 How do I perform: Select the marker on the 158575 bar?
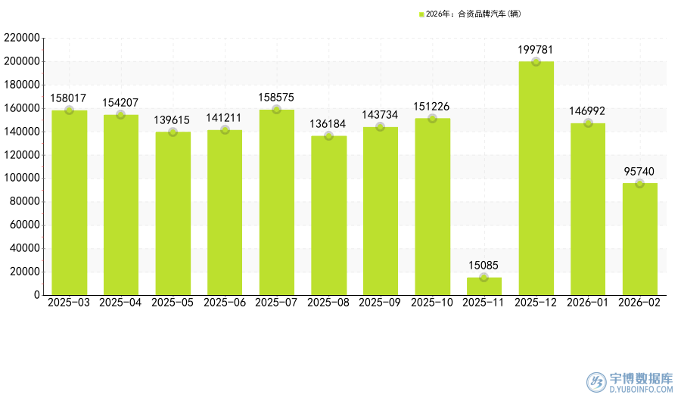coord(276,110)
